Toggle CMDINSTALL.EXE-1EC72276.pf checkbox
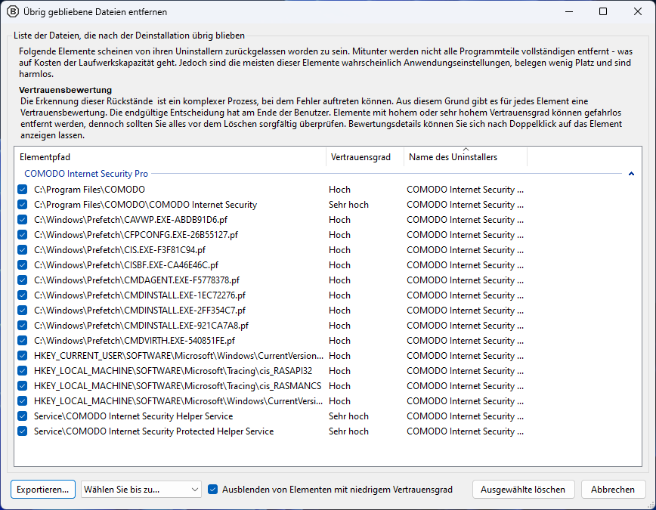Screen dimensions: 656x510 point(23,295)
